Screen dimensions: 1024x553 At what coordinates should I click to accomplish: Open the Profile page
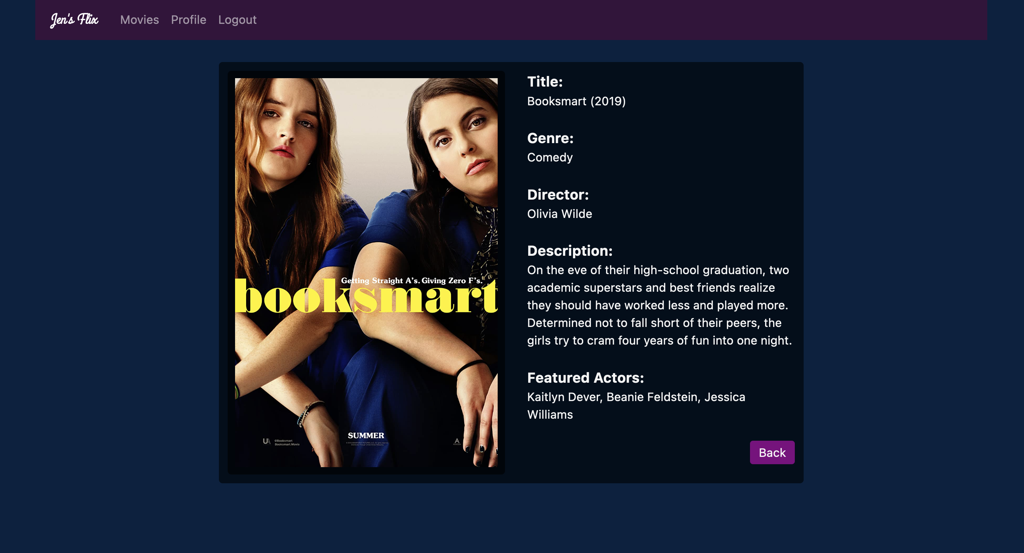(188, 20)
